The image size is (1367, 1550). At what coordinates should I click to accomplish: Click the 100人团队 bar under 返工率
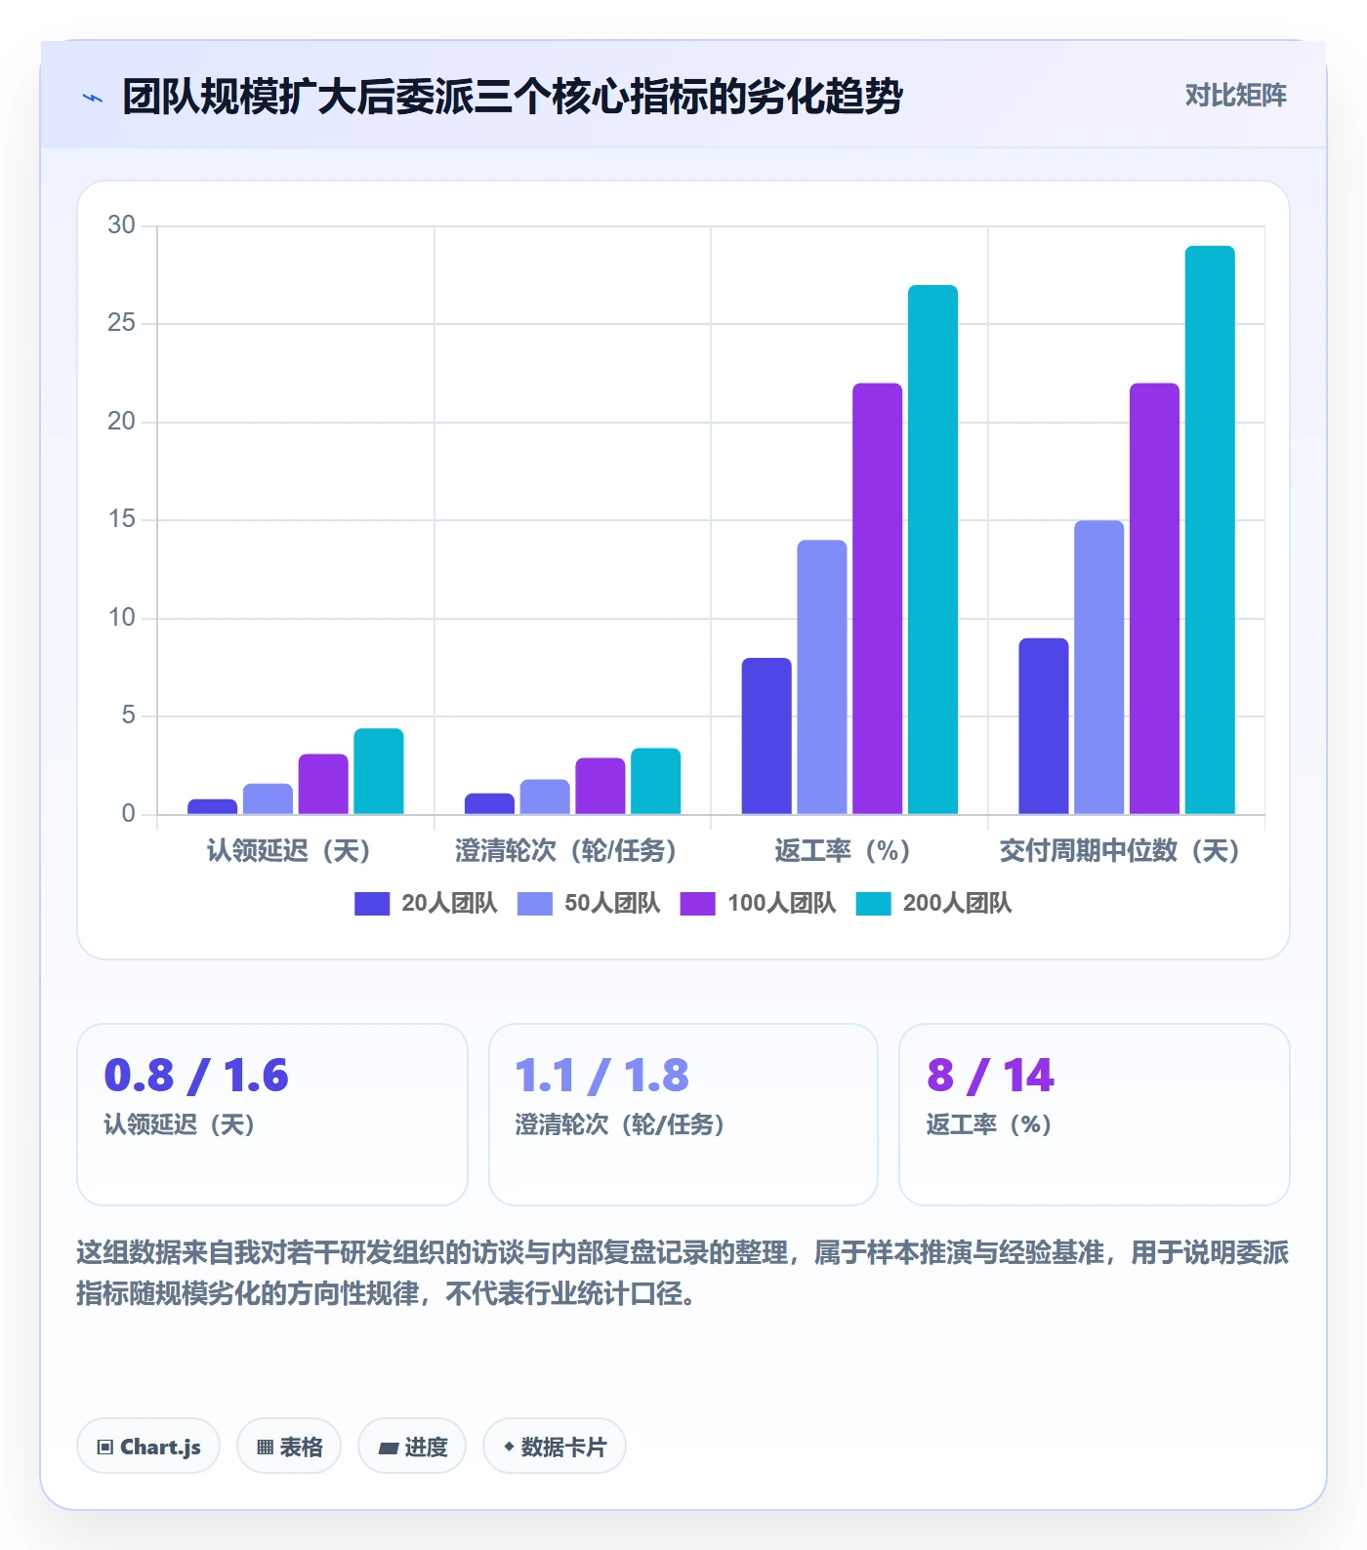pos(877,598)
